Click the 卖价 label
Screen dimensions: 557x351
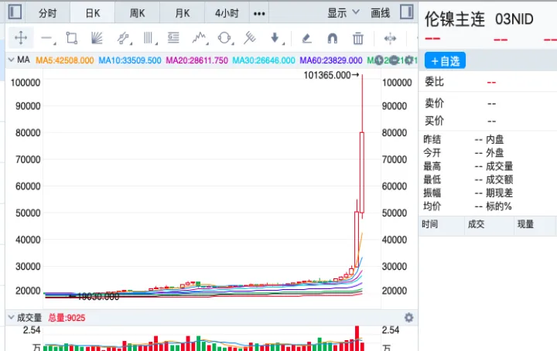pyautogui.click(x=434, y=104)
